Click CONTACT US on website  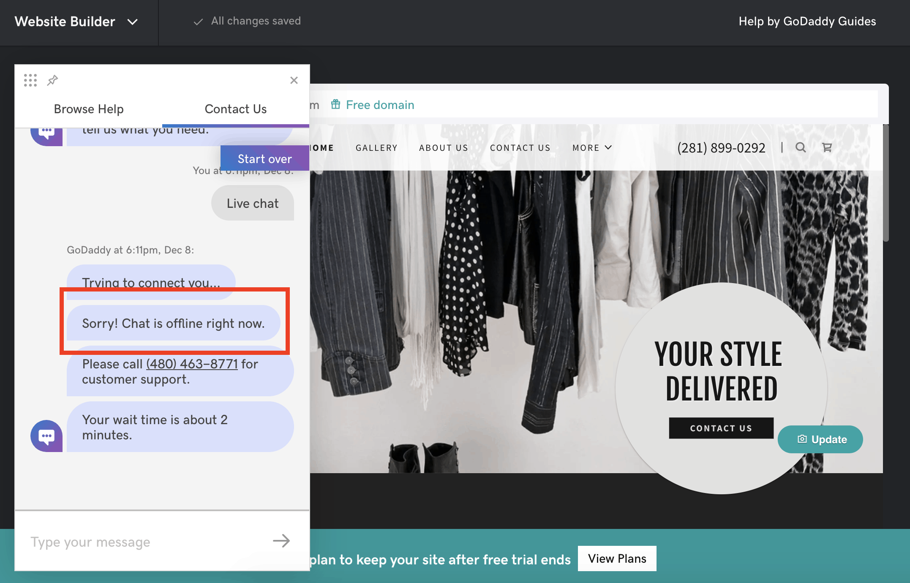pos(720,428)
